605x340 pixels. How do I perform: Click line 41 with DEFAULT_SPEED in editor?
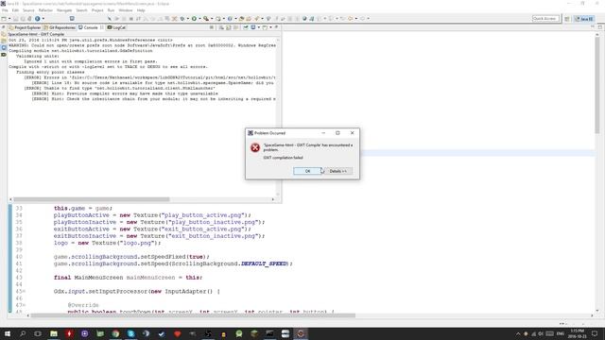173,263
